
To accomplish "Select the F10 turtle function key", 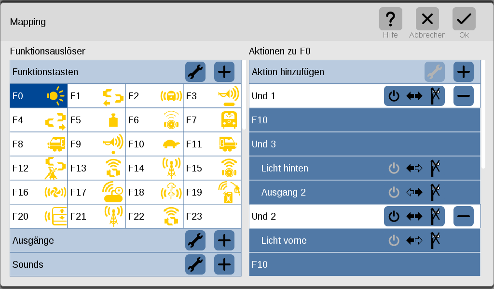I will pyautogui.click(x=154, y=144).
